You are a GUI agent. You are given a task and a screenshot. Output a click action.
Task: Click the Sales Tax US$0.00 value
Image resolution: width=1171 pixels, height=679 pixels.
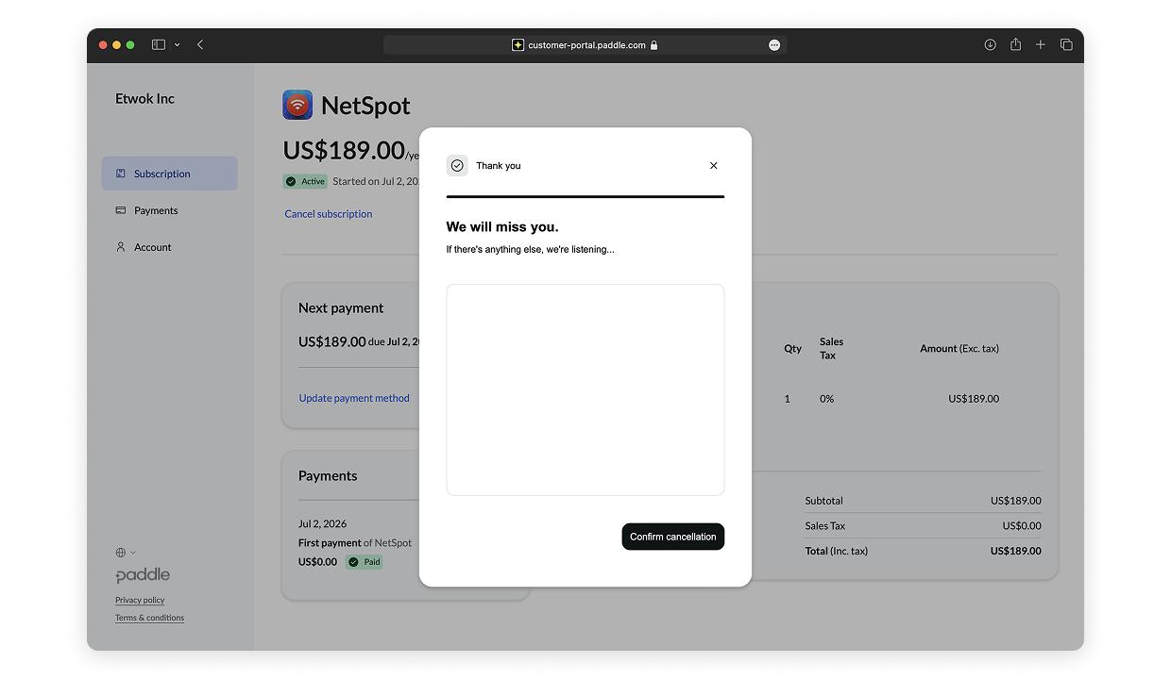1022,525
